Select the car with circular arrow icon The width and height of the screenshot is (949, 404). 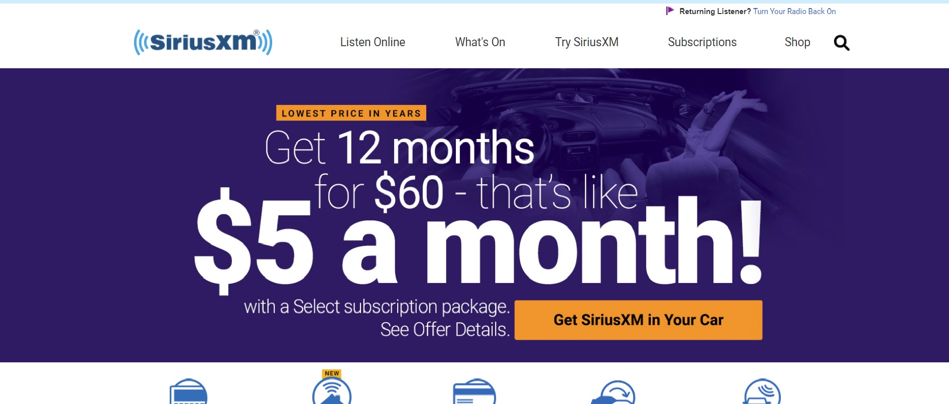click(614, 392)
